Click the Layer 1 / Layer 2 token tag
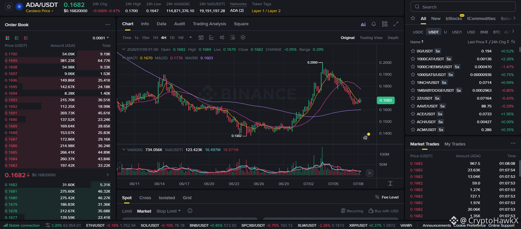Screen dimensions: 521x229 (266, 11)
